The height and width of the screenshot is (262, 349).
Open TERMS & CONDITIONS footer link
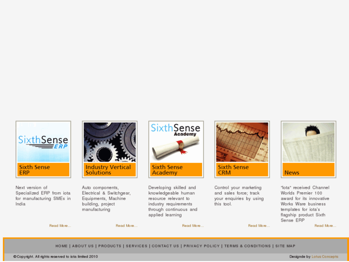[x=248, y=246]
